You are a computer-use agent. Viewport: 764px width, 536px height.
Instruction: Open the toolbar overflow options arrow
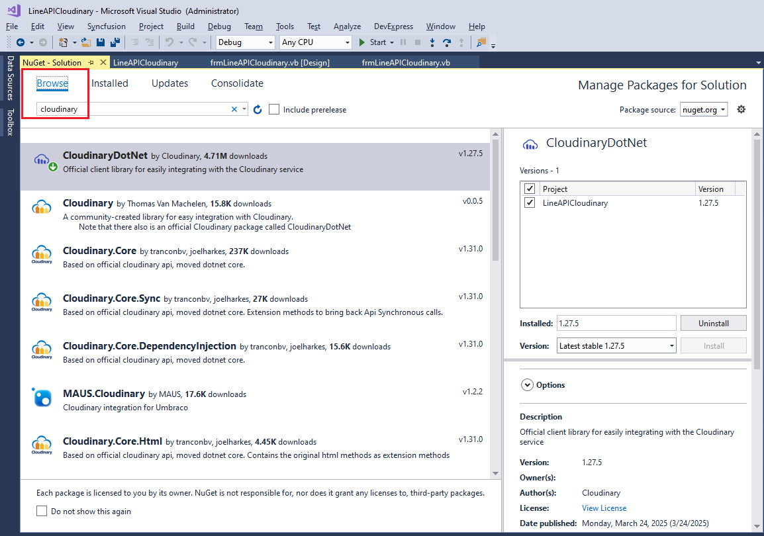[x=493, y=46]
